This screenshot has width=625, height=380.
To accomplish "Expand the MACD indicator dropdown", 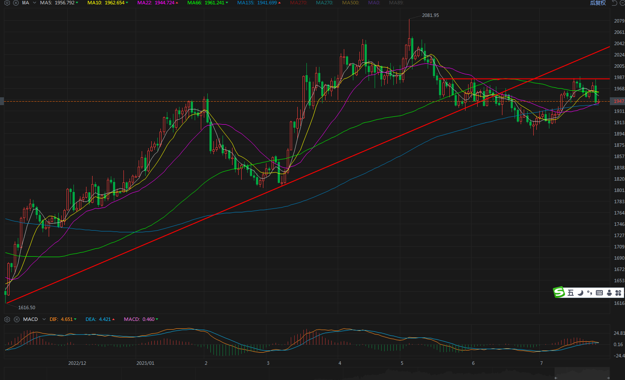I will tap(44, 319).
